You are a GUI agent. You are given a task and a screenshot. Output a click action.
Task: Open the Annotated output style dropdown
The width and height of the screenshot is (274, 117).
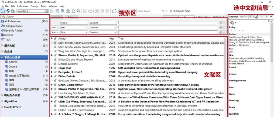click(46, 11)
